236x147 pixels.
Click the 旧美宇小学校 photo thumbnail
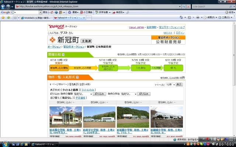(x=99, y=117)
